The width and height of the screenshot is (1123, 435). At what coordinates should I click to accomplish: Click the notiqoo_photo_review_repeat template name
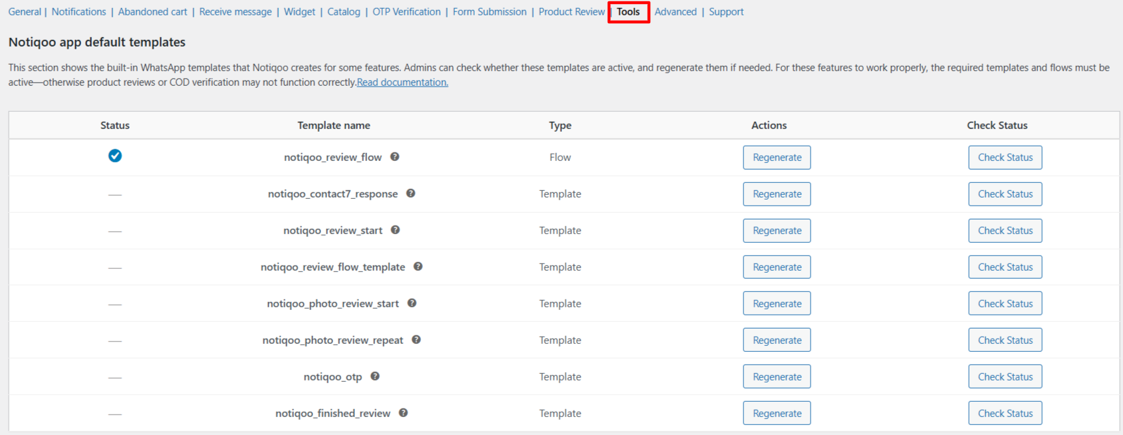click(332, 341)
